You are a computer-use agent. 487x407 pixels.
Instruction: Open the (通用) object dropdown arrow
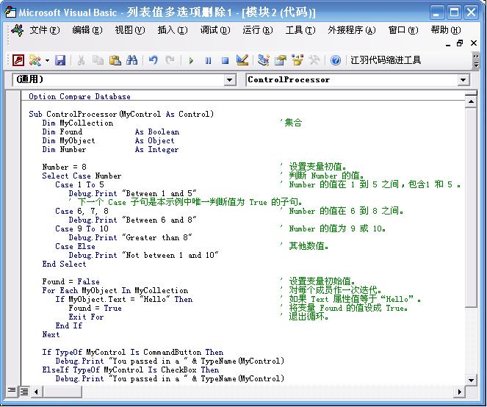pos(229,80)
